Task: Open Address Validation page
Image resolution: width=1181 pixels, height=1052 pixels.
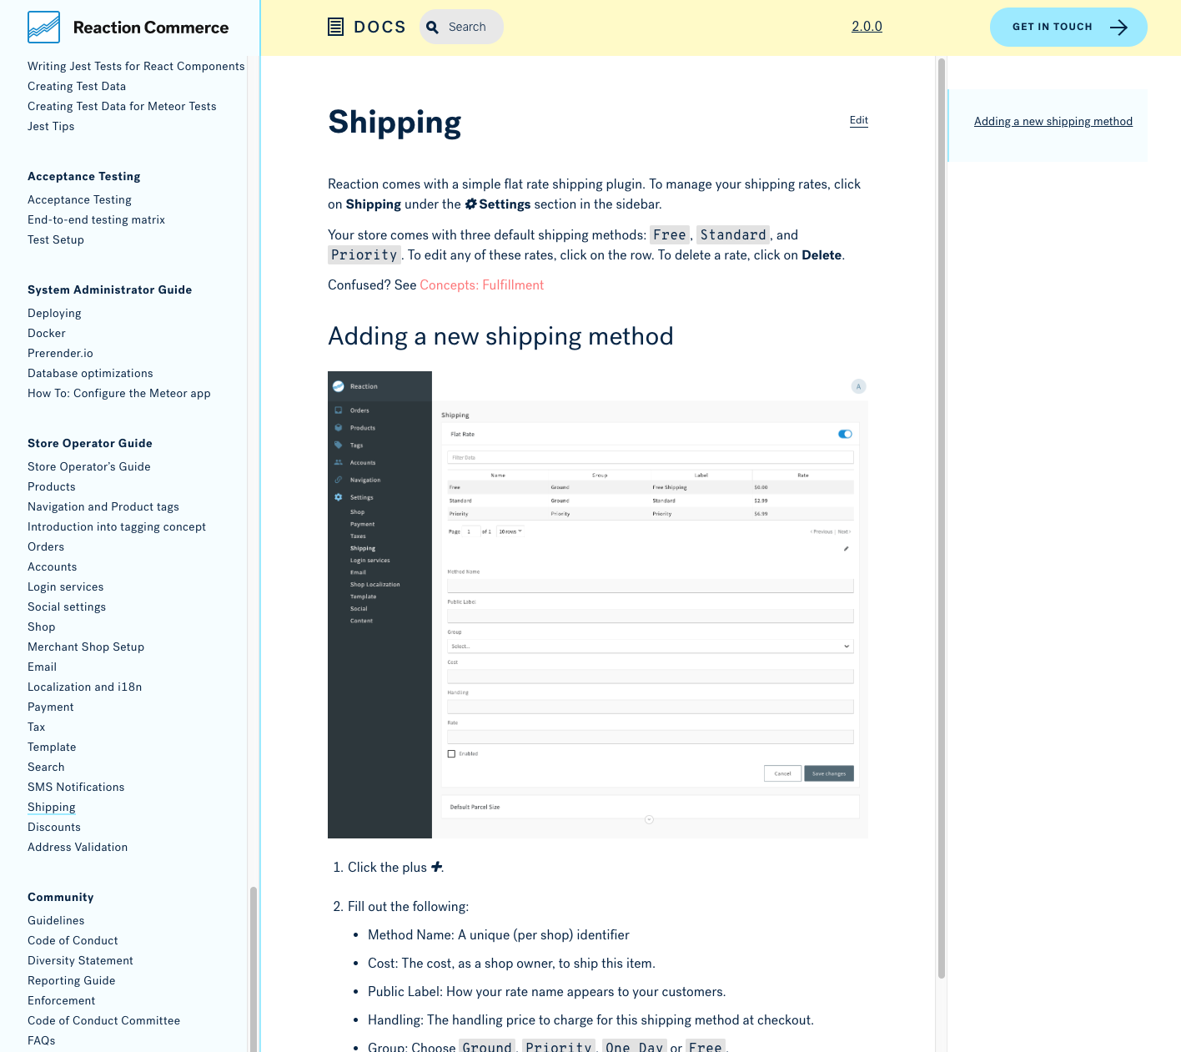Action: pos(78,848)
